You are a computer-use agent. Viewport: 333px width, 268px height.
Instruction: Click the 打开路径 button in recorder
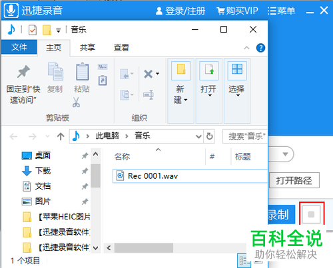point(294,180)
